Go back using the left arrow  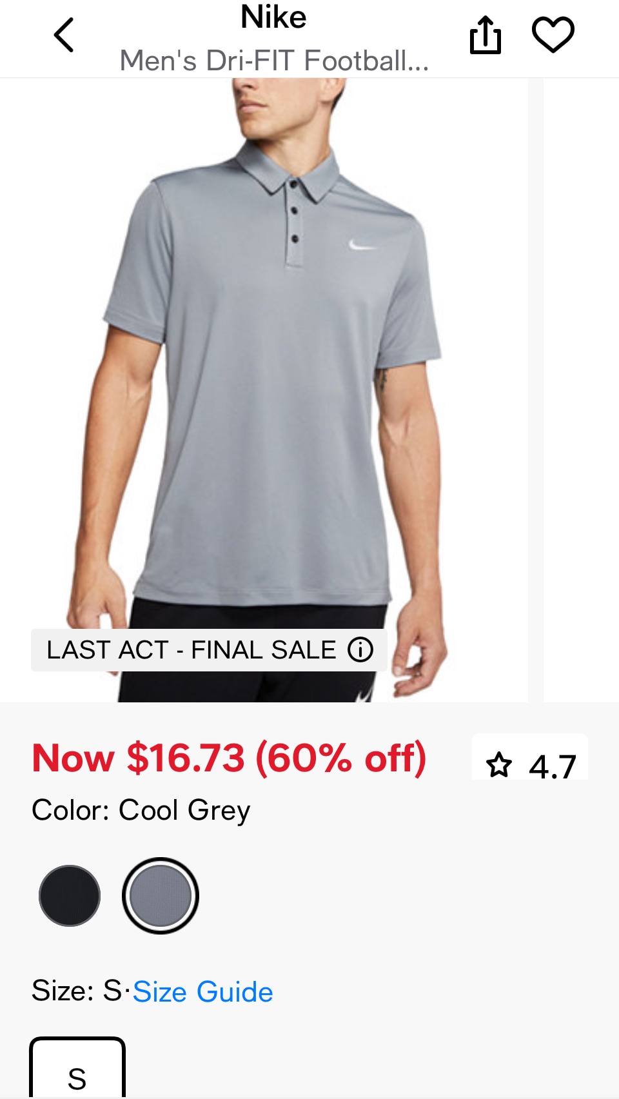(x=64, y=35)
